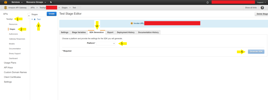The height and width of the screenshot is (100, 268).
Task: Open the Services dropdown menu
Action: point(17,2)
